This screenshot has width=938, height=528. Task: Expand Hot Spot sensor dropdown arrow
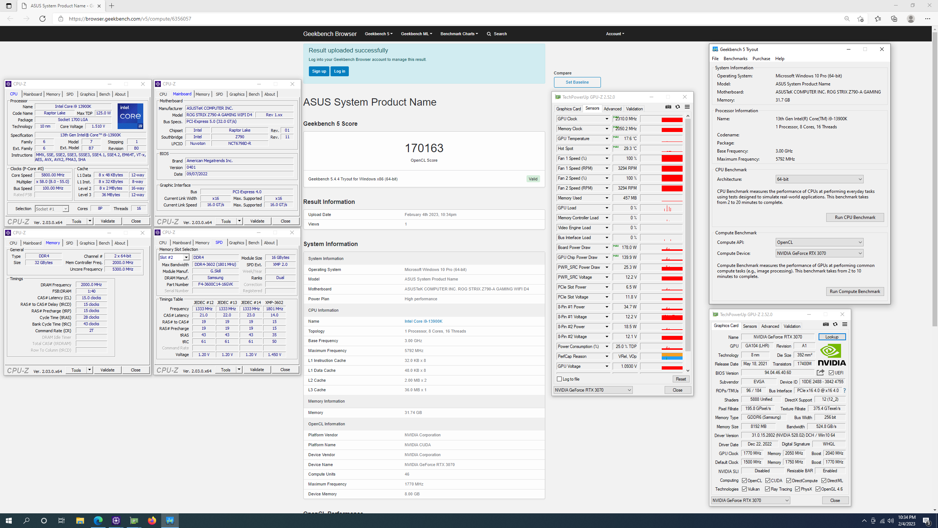607,148
